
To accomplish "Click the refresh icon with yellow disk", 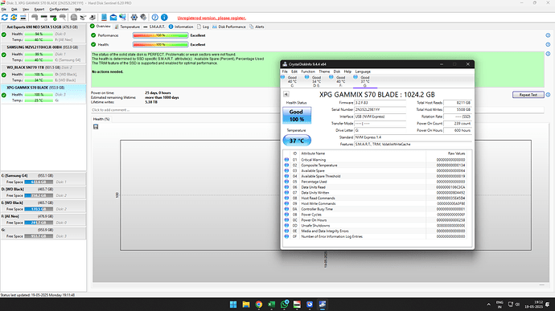I will (14, 17).
